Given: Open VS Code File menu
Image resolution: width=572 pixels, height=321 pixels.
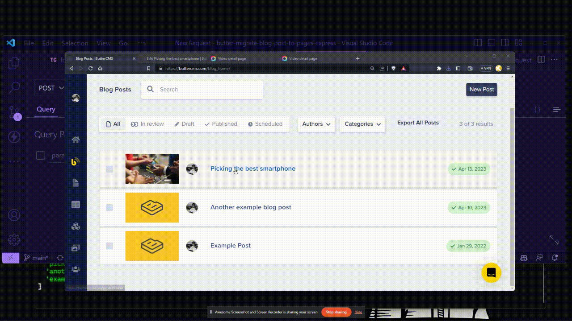Looking at the screenshot, I should pyautogui.click(x=29, y=43).
